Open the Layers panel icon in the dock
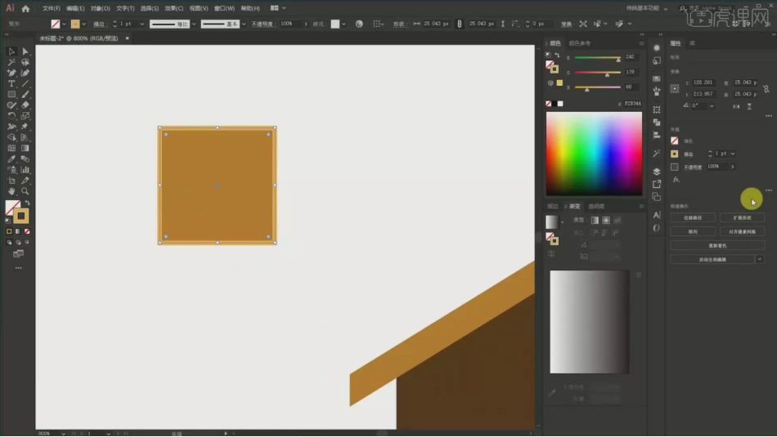 pos(656,172)
